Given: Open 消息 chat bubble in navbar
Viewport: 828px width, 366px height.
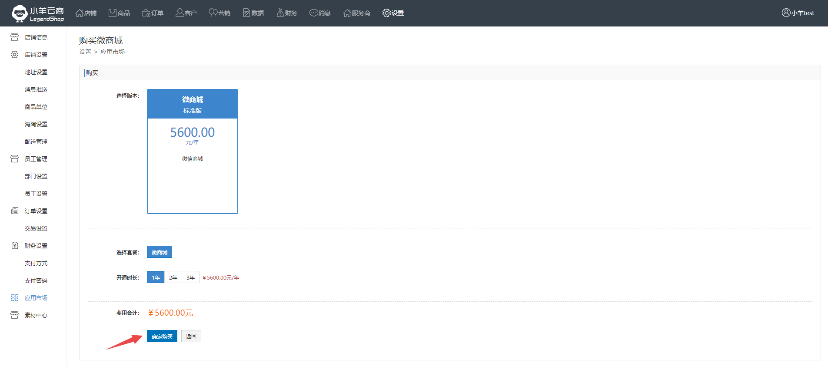Looking at the screenshot, I should pyautogui.click(x=314, y=13).
